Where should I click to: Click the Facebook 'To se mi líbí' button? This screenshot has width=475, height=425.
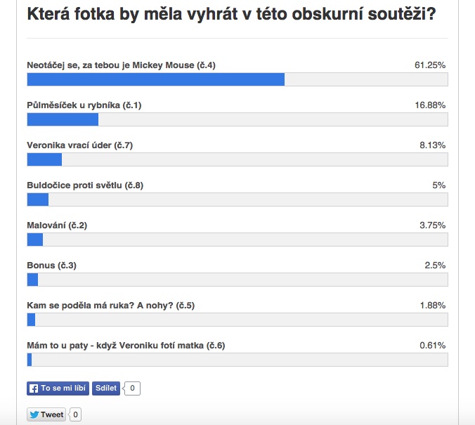58,388
